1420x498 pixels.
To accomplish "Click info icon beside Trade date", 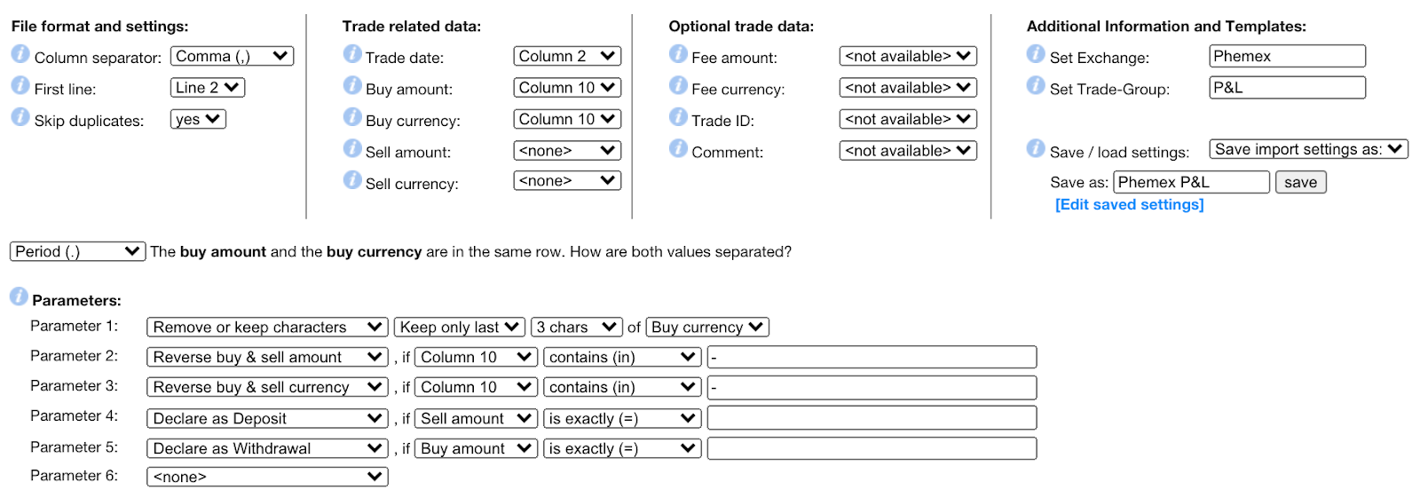I will 352,54.
